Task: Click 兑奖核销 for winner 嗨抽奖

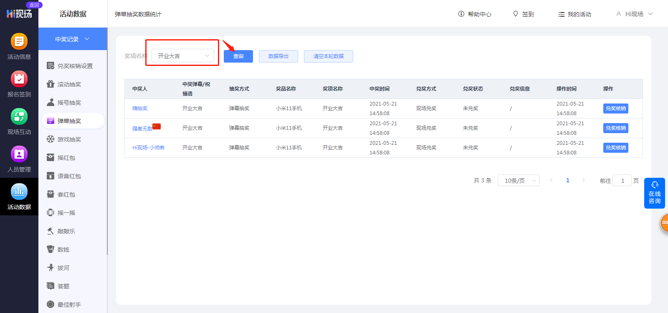Action: pos(616,109)
